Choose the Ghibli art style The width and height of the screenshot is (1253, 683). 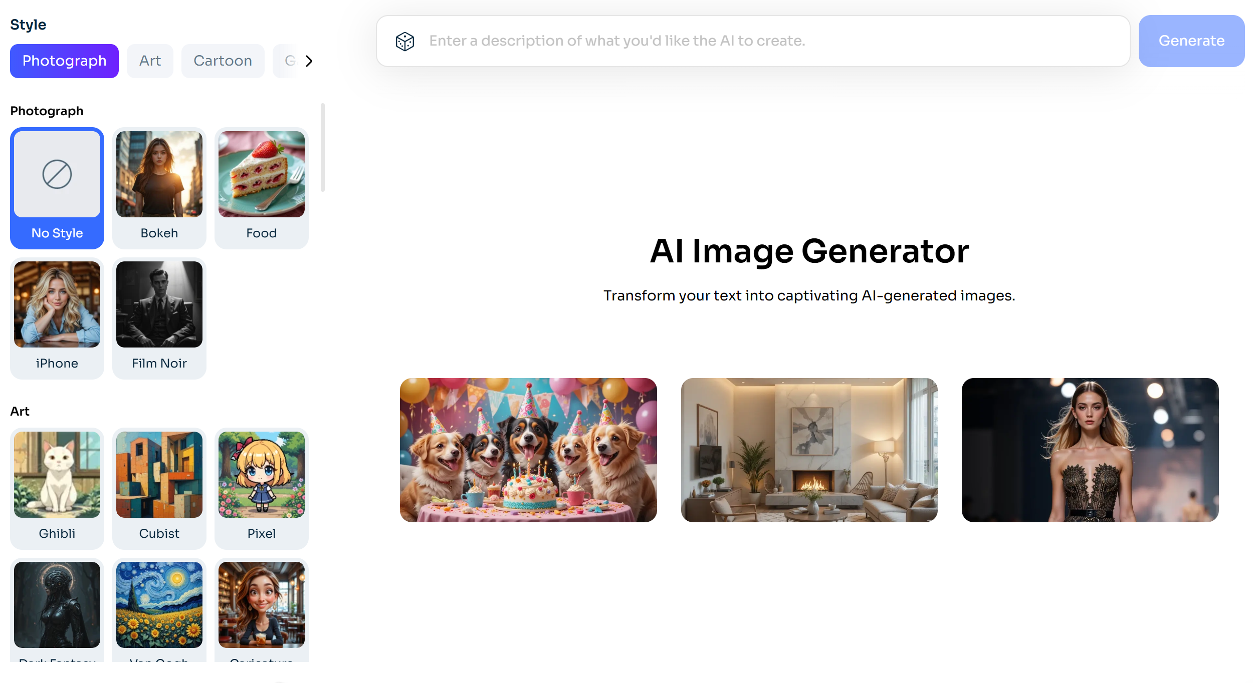click(x=57, y=488)
